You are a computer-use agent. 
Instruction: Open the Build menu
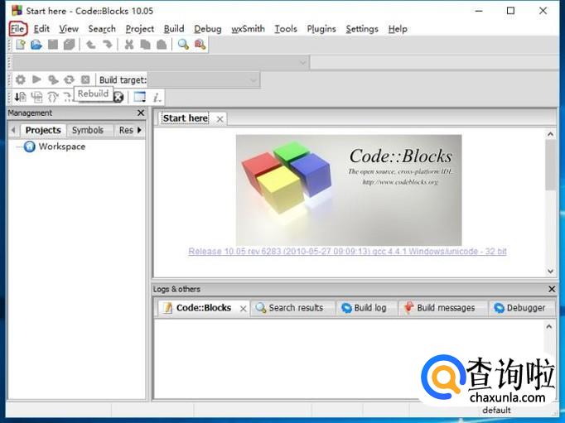point(174,29)
